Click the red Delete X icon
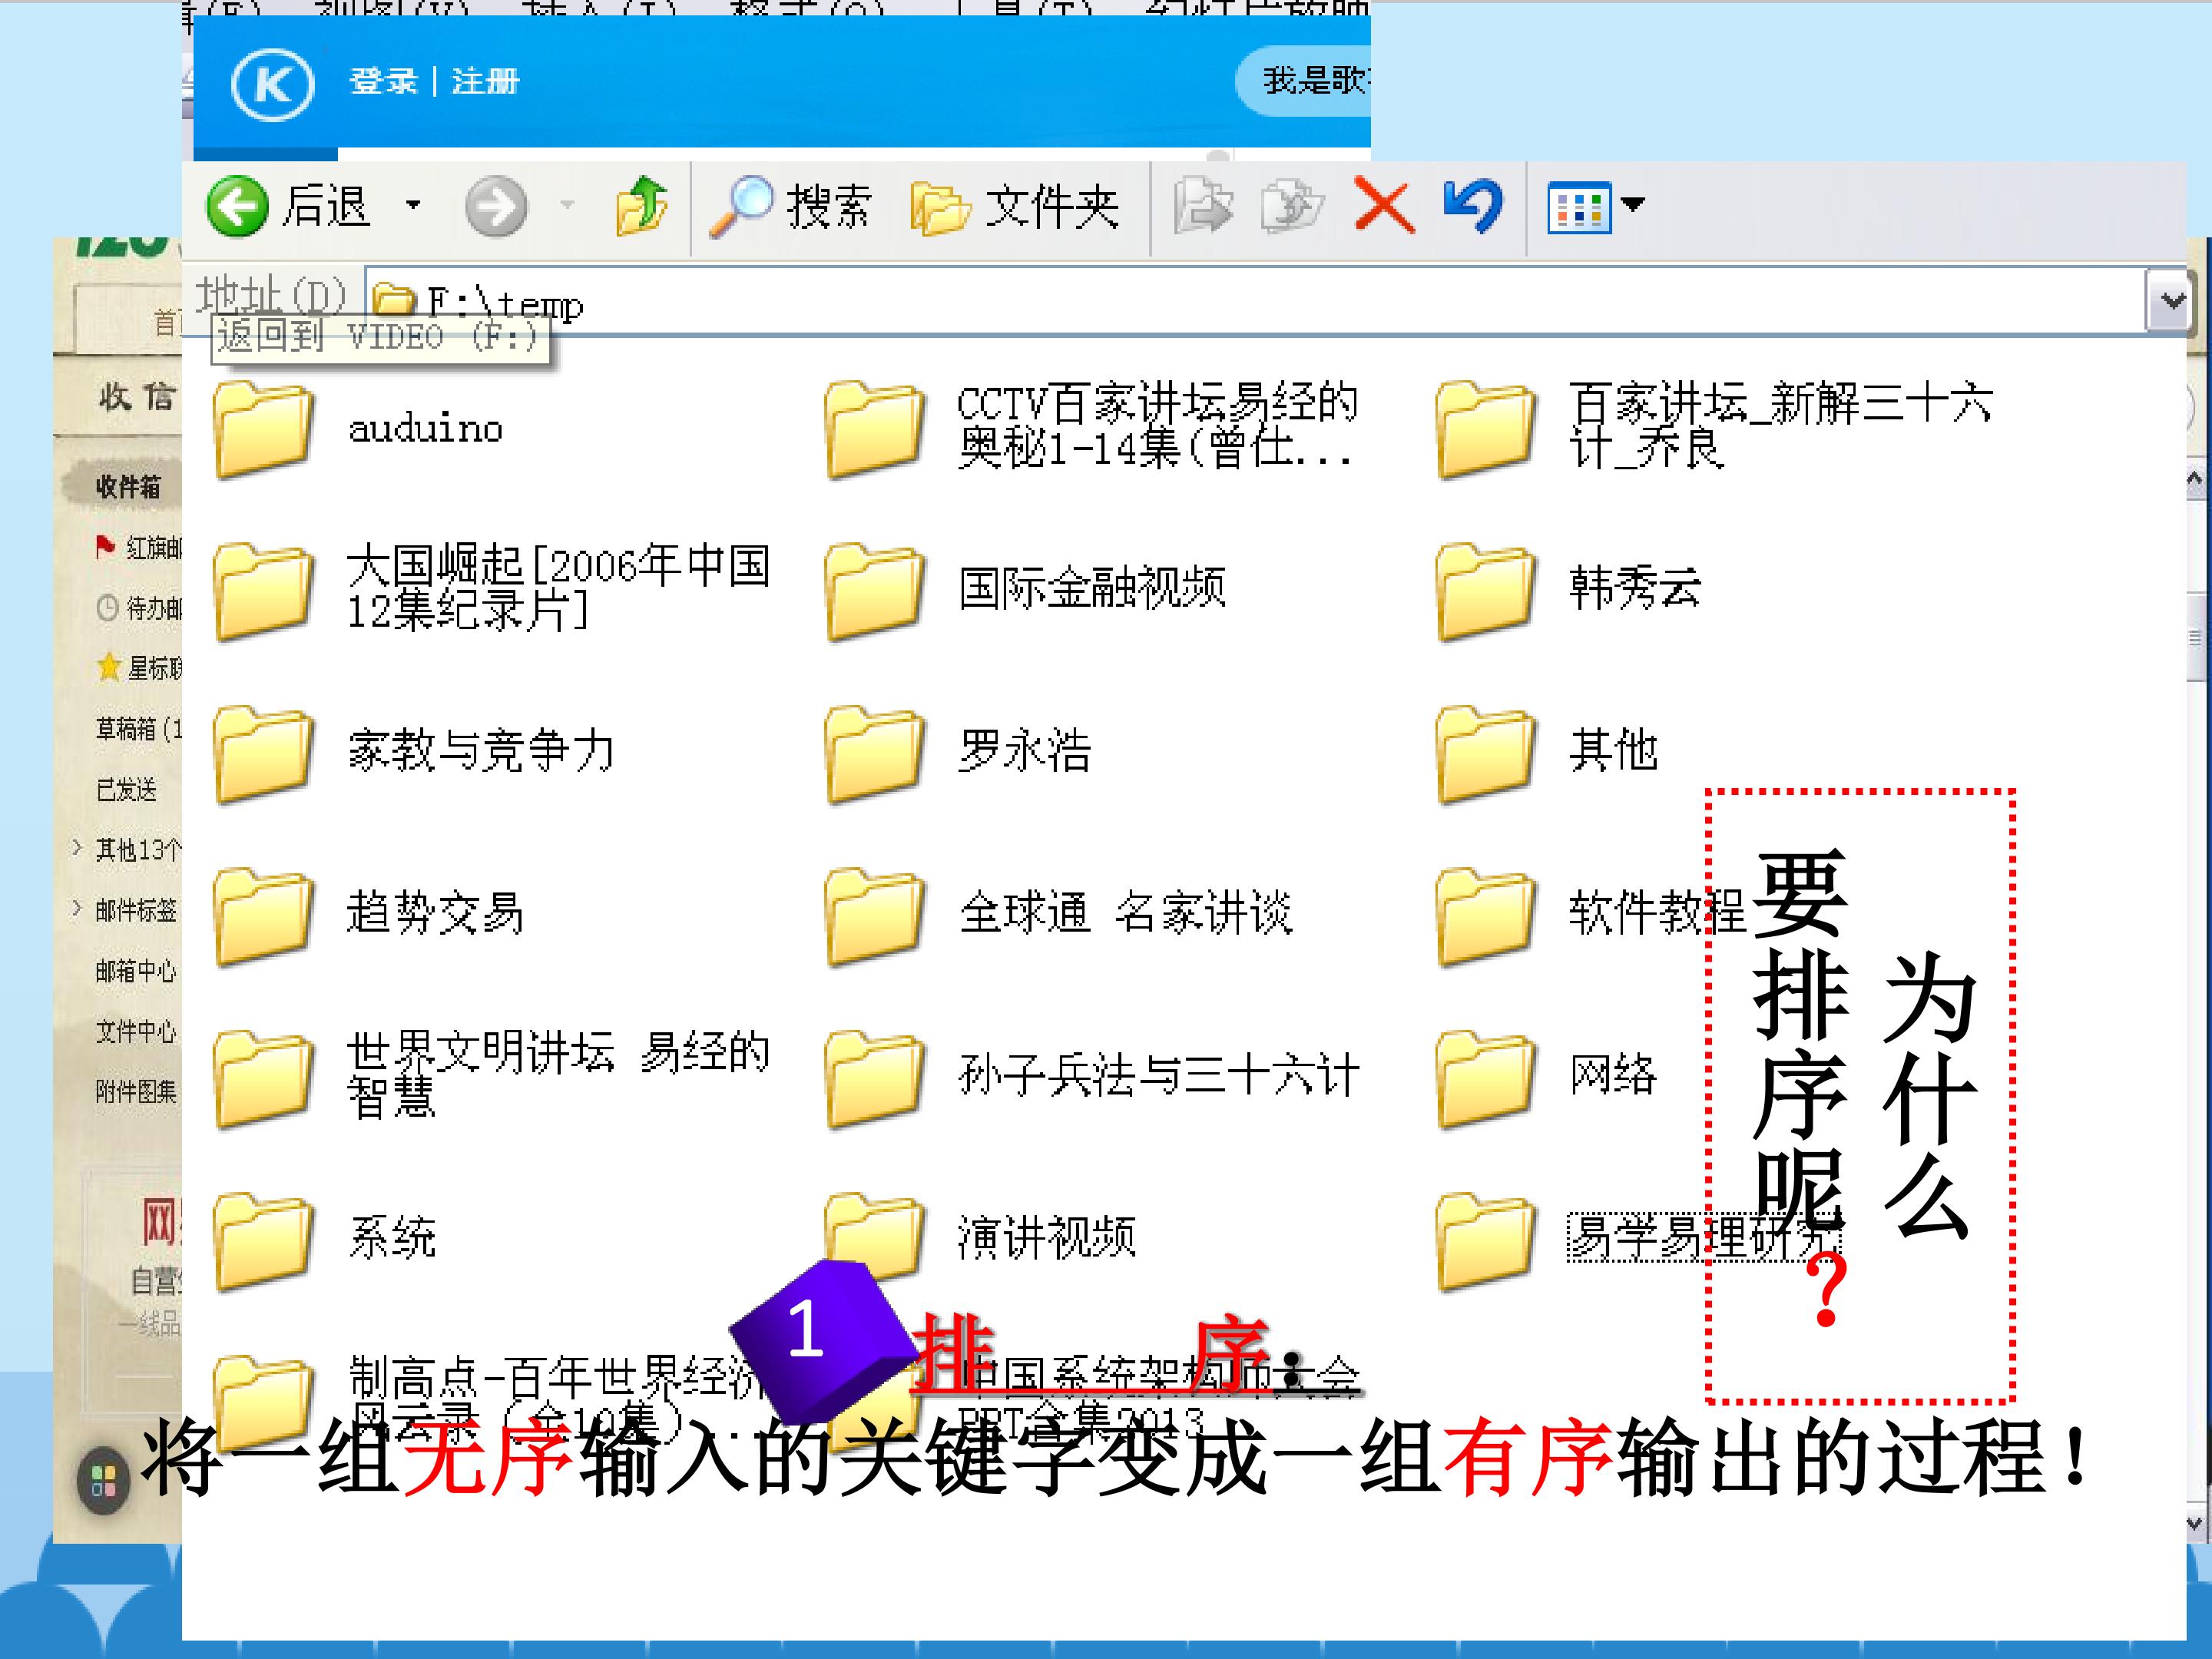This screenshot has width=2212, height=1659. pyautogui.click(x=1384, y=205)
